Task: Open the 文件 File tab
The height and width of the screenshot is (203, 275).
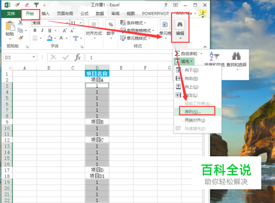Action: (11, 14)
